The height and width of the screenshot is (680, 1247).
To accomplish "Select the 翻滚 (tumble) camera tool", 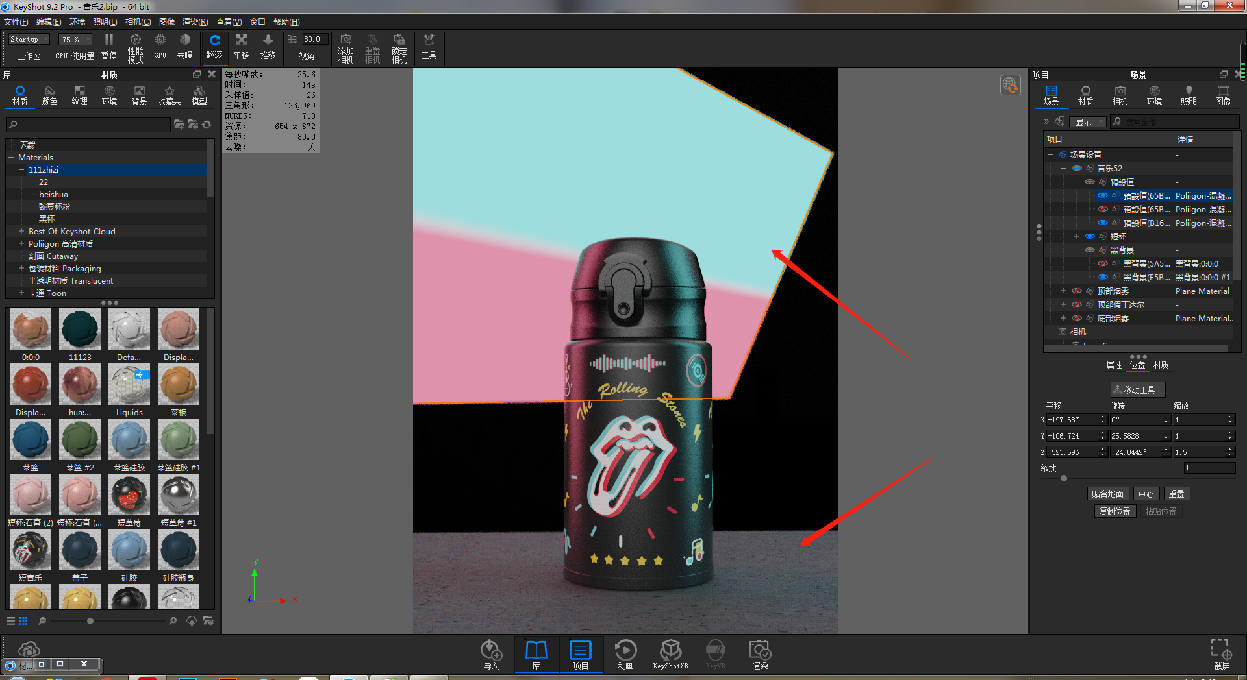I will tap(215, 47).
